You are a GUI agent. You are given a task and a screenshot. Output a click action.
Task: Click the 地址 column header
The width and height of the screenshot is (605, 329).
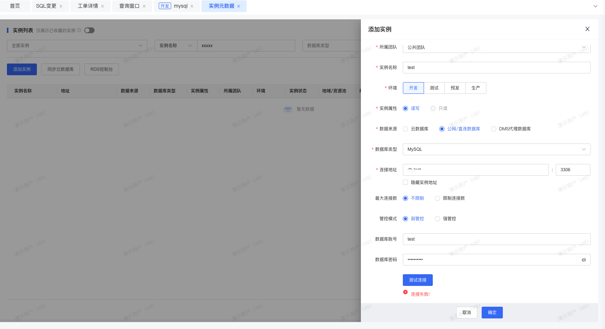coord(65,91)
